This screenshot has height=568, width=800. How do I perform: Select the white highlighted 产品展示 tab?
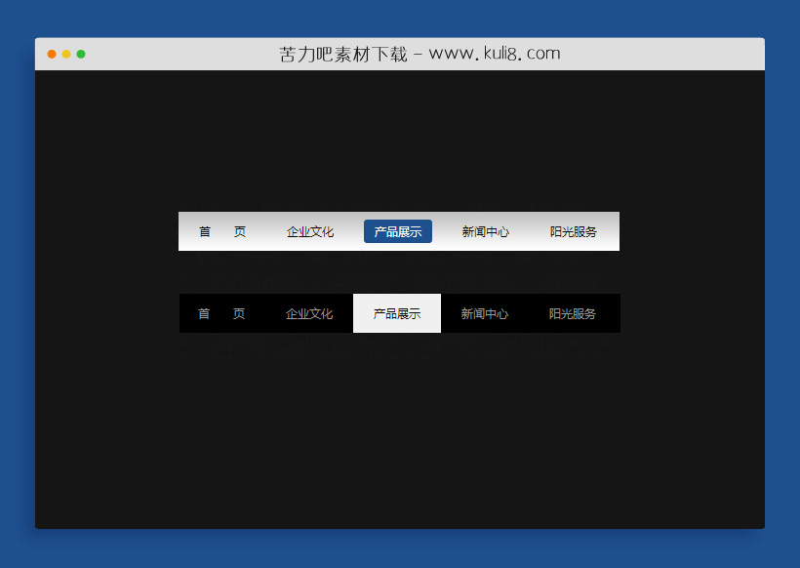pyautogui.click(x=397, y=314)
